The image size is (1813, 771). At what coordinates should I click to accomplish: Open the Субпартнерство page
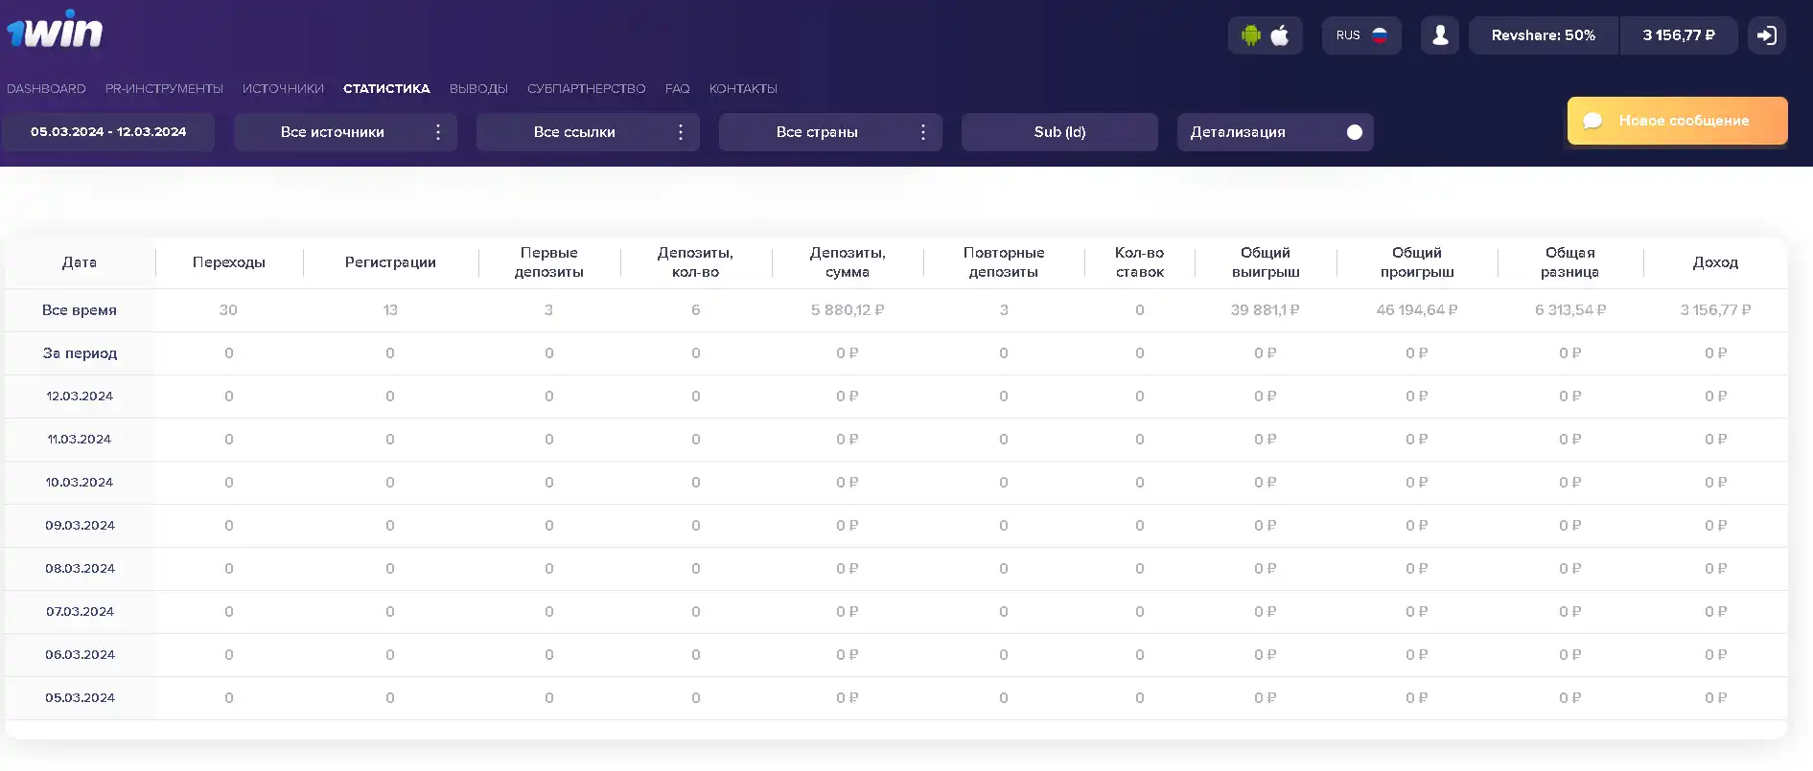coord(586,88)
